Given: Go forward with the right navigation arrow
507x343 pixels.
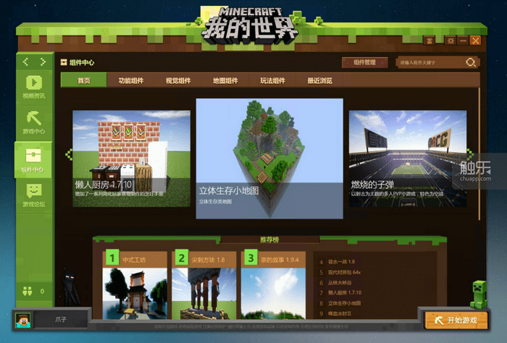Looking at the screenshot, I should pos(43,62).
